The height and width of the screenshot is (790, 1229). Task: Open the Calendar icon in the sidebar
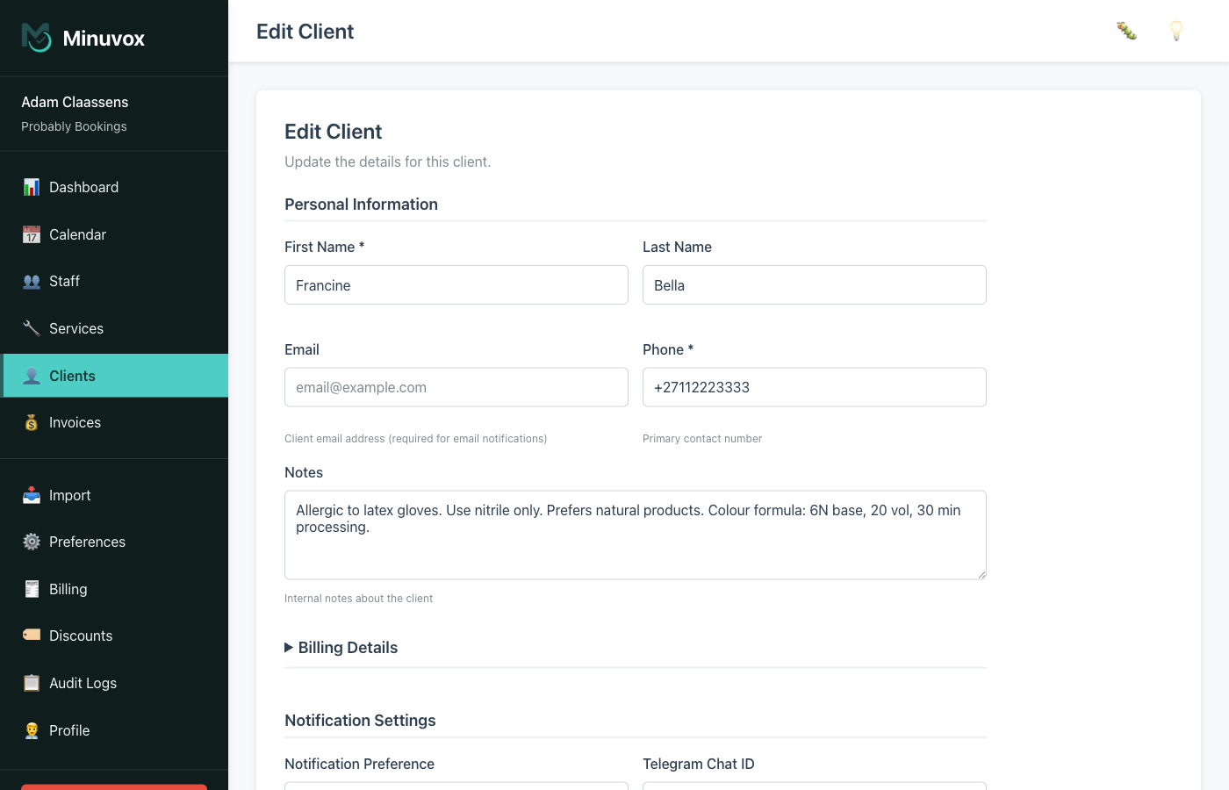[32, 234]
